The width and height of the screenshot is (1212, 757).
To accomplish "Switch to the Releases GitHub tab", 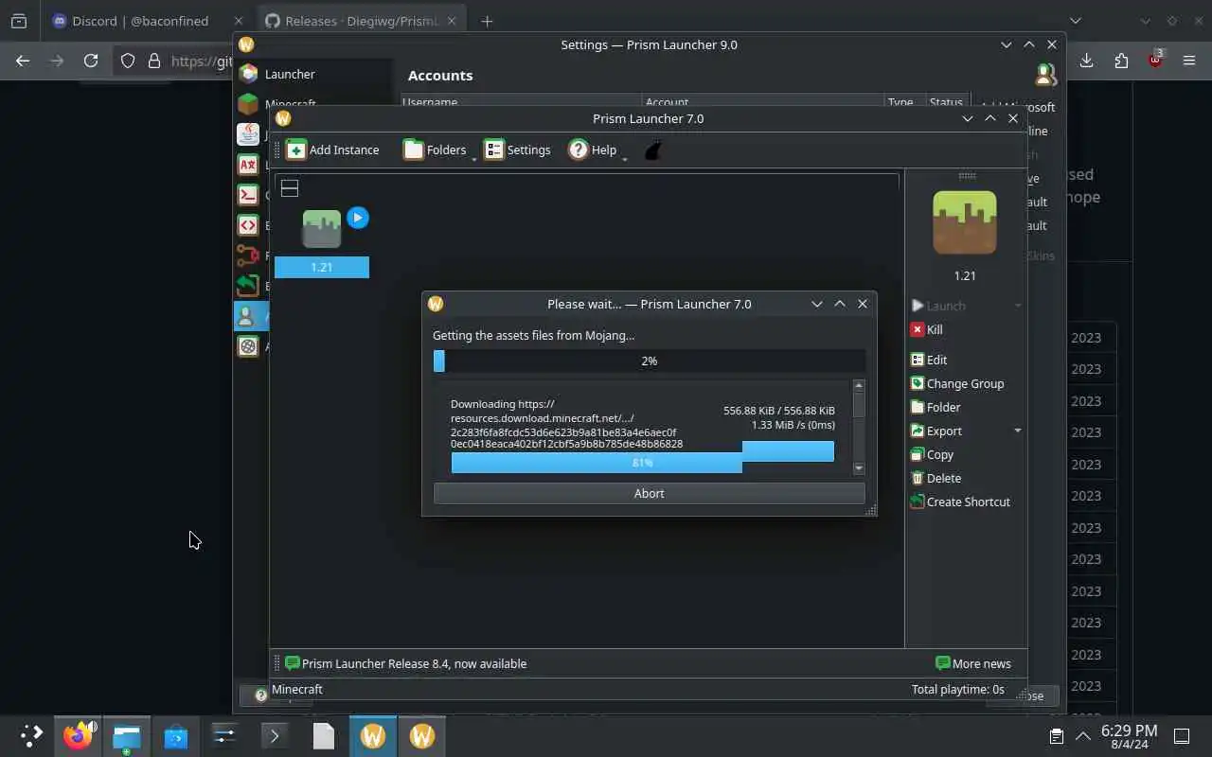I will [360, 21].
